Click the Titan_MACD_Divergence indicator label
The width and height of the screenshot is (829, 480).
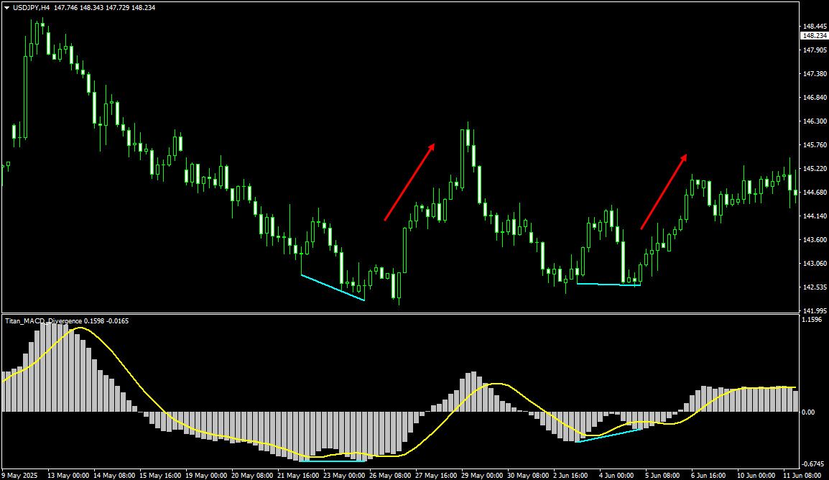tap(43, 320)
